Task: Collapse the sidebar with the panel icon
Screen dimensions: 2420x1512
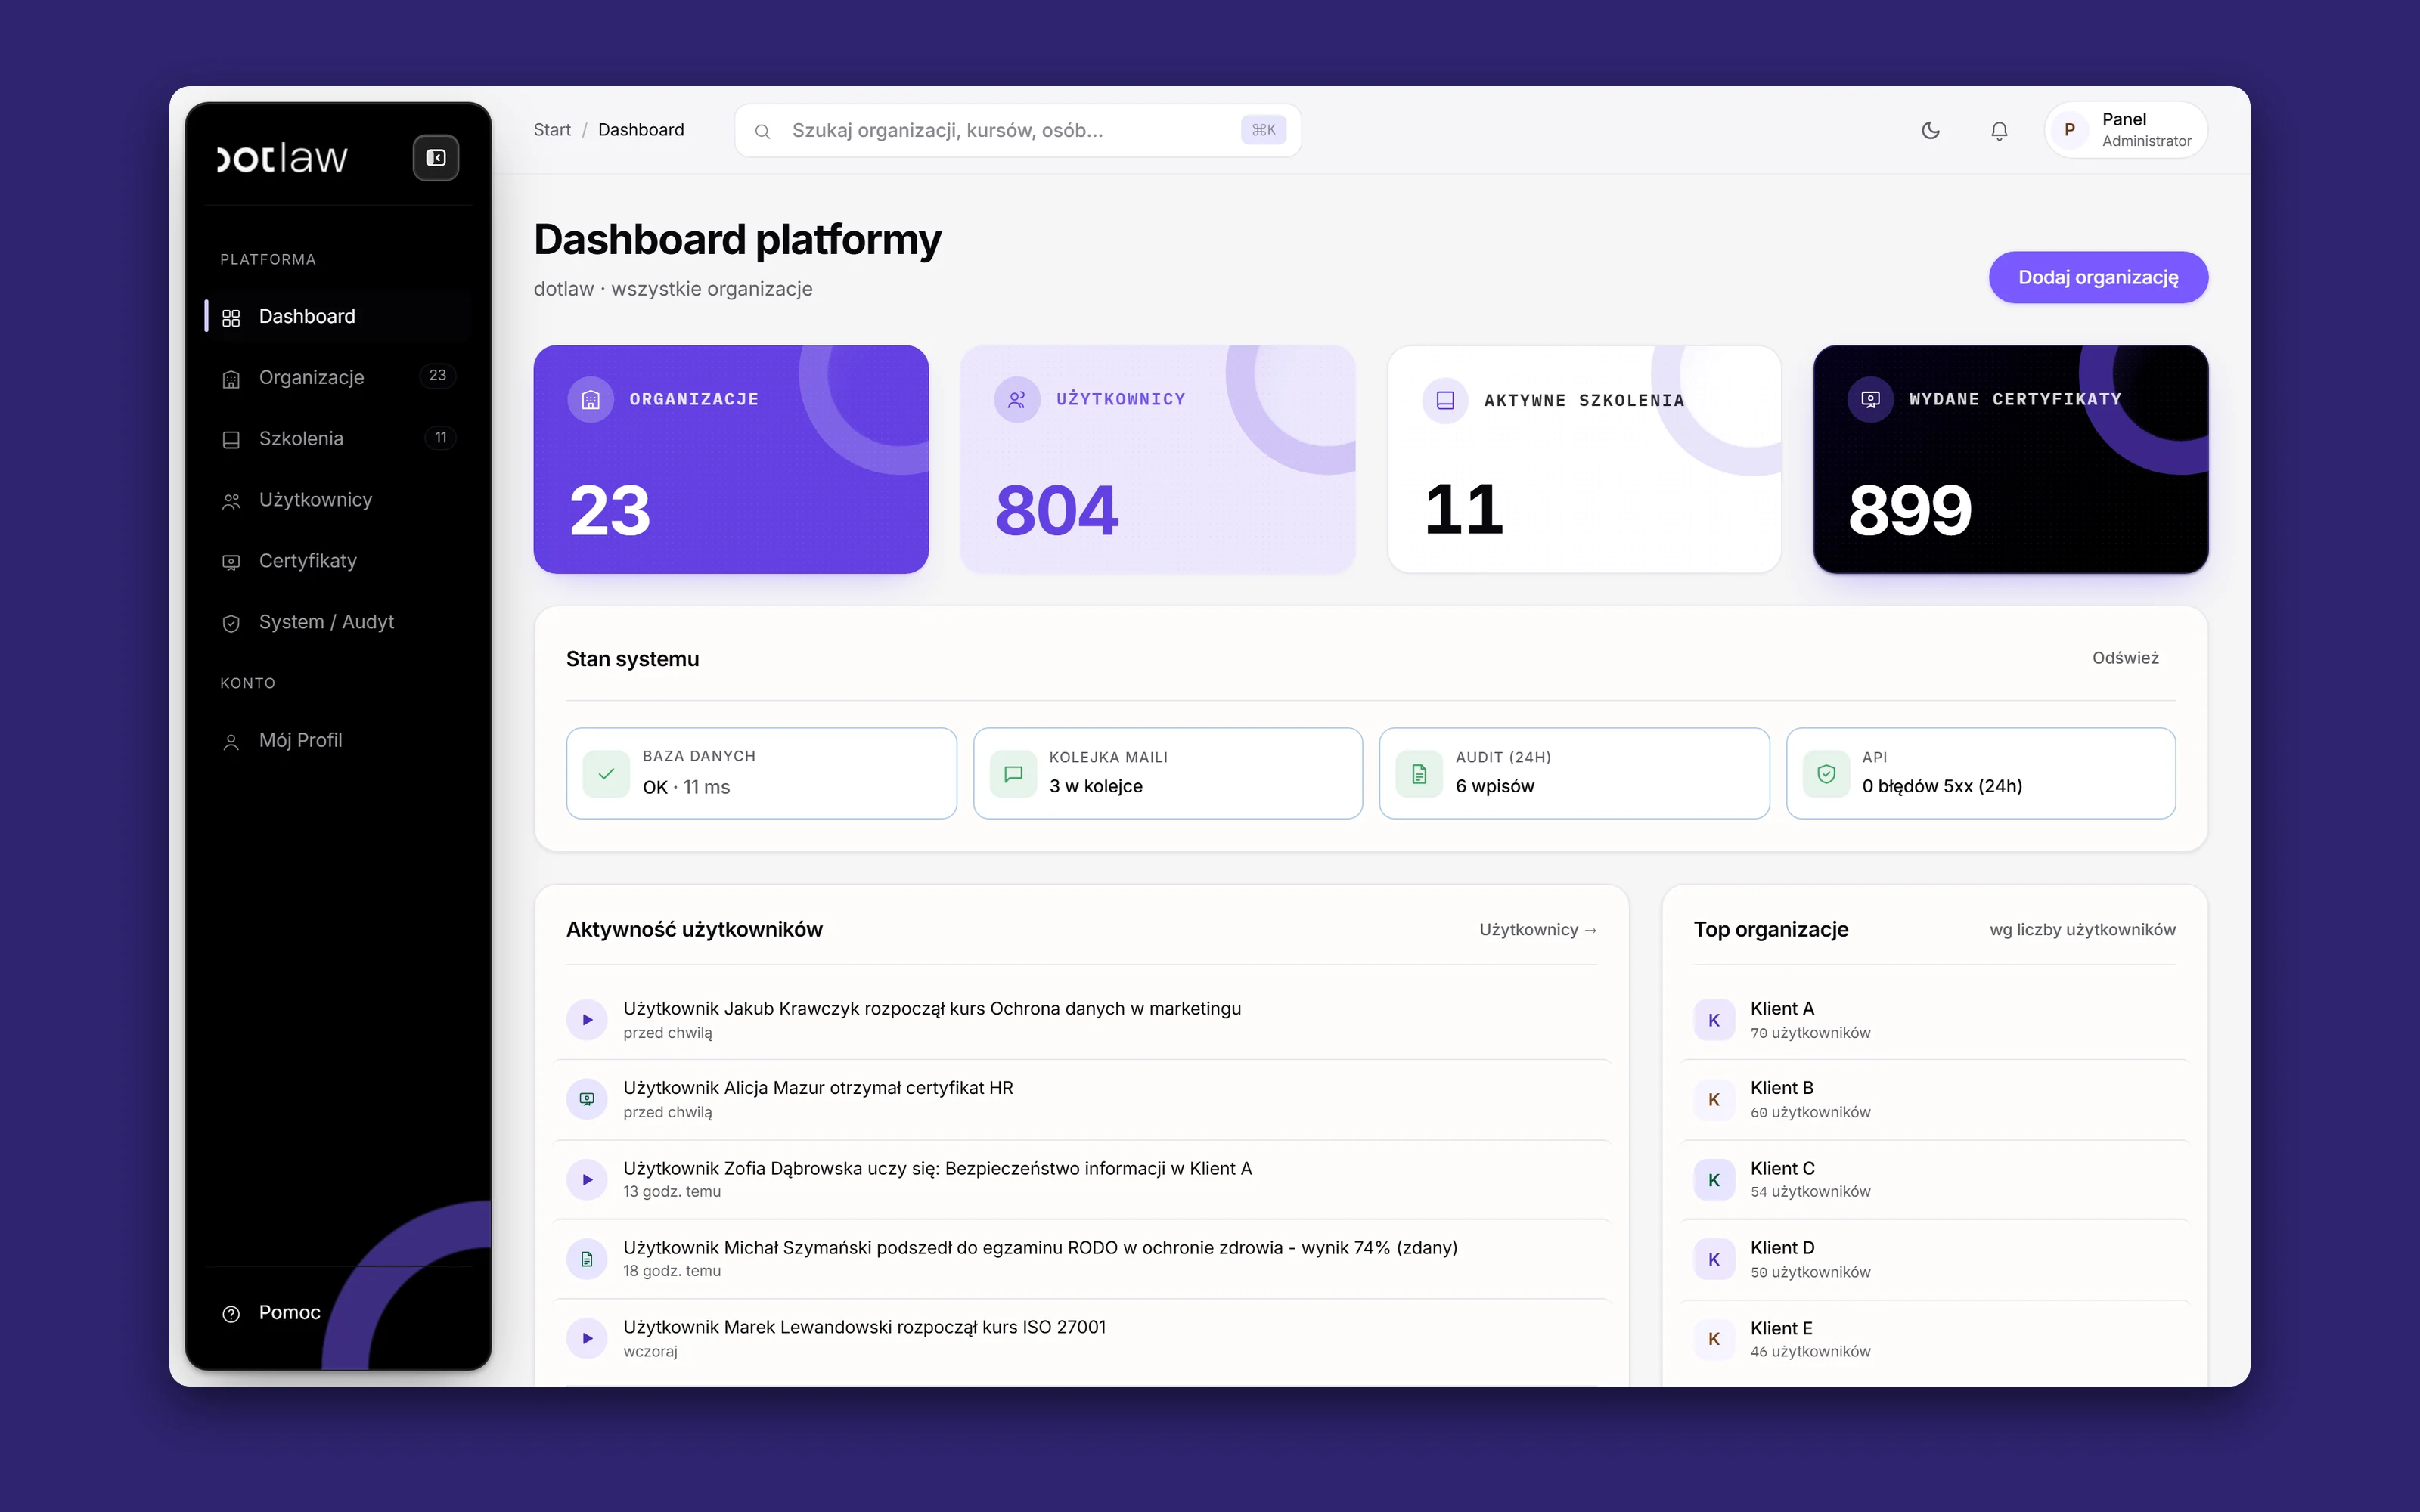Action: [x=436, y=158]
